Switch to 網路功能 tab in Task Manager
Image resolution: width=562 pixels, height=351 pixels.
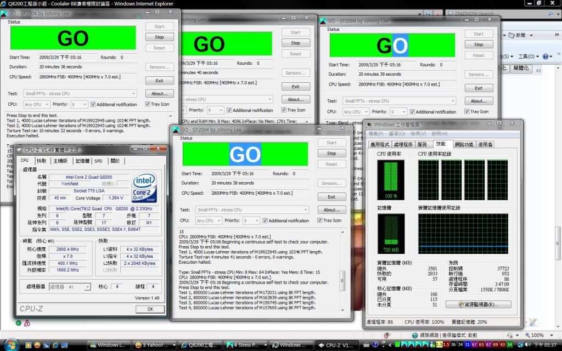point(464,144)
